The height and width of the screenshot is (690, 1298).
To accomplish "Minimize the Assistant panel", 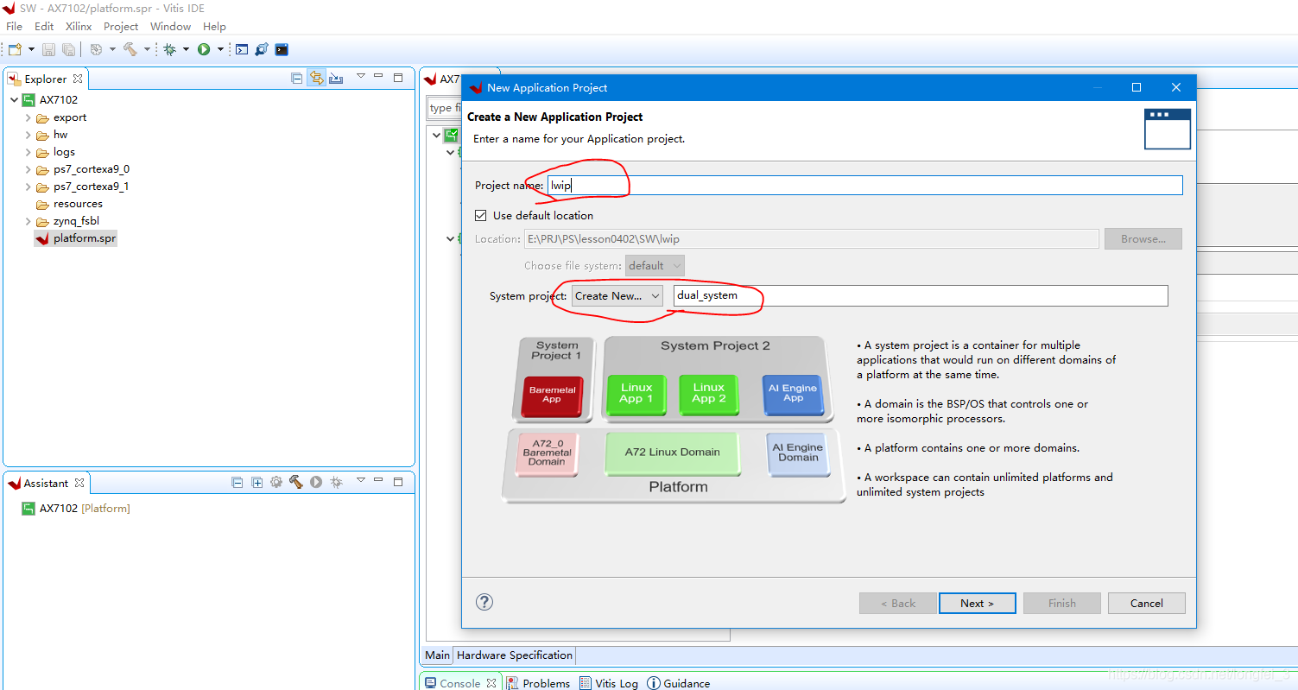I will tap(379, 480).
